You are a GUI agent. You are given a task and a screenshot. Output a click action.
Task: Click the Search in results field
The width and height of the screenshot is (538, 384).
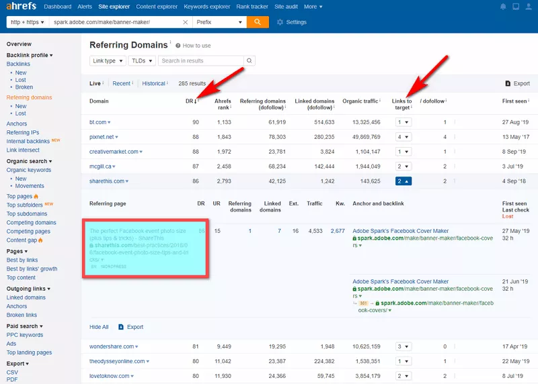tap(200, 60)
